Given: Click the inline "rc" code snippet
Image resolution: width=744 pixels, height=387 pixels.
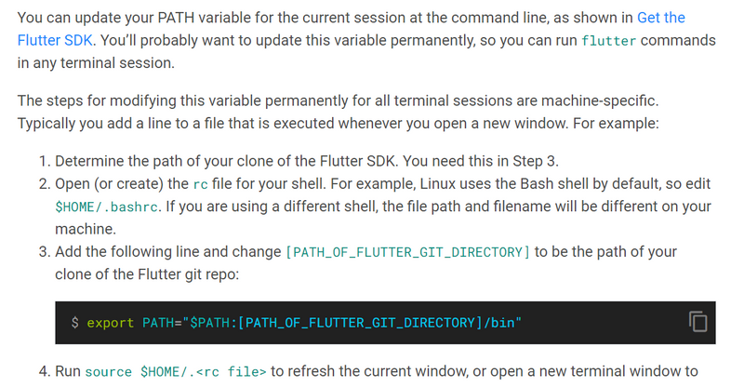Looking at the screenshot, I should 200,184.
